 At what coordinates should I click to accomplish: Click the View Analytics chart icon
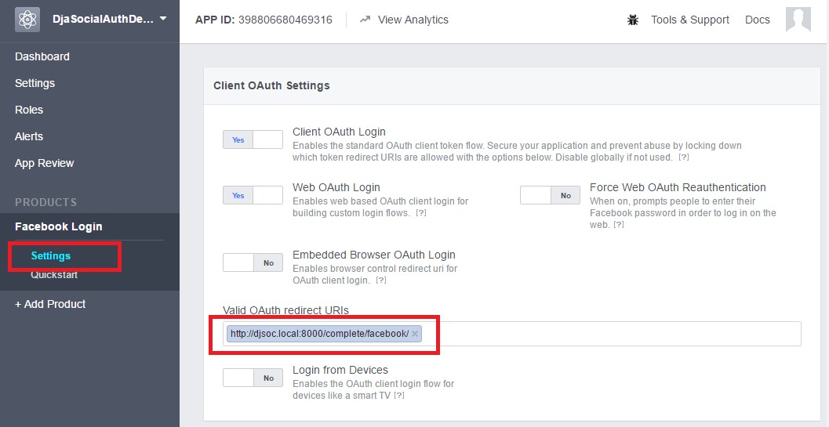[x=365, y=20]
